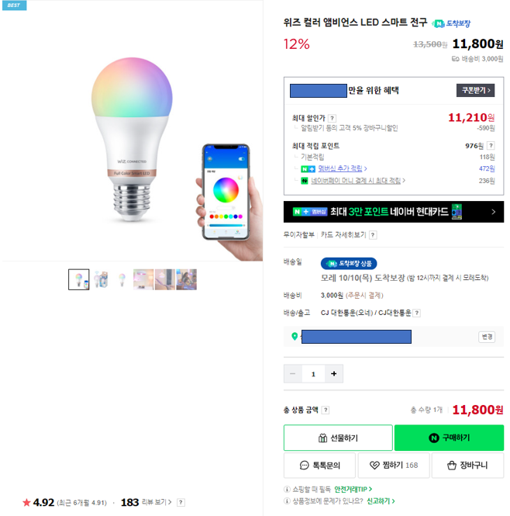
Task: Add to wishlist with 찜하기 heart button
Action: click(x=393, y=466)
